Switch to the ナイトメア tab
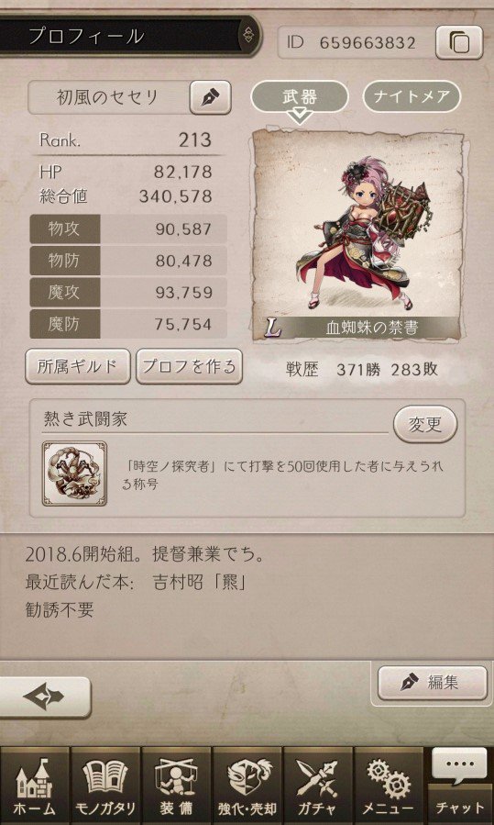Screen dimensions: 494x825 tap(412, 96)
